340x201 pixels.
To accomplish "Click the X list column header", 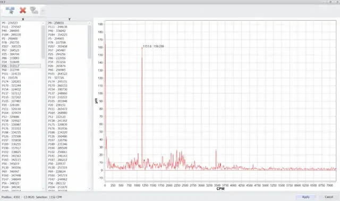I will tap(23, 19).
